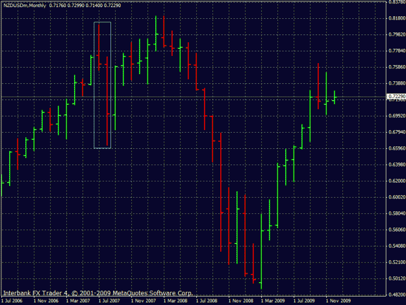Select the 1 Mar 2008 date label

[175, 301]
